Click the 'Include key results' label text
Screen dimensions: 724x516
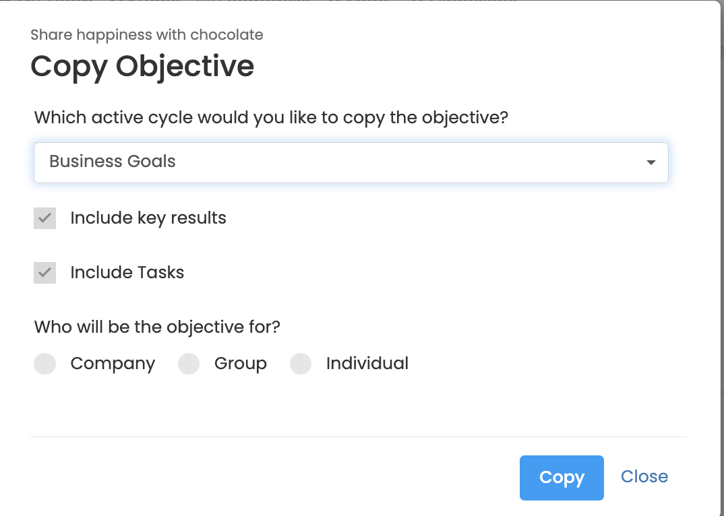tap(148, 218)
